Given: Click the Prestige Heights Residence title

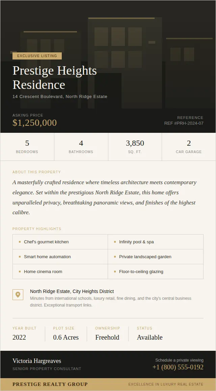Looking at the screenshot, I should click(x=54, y=77).
